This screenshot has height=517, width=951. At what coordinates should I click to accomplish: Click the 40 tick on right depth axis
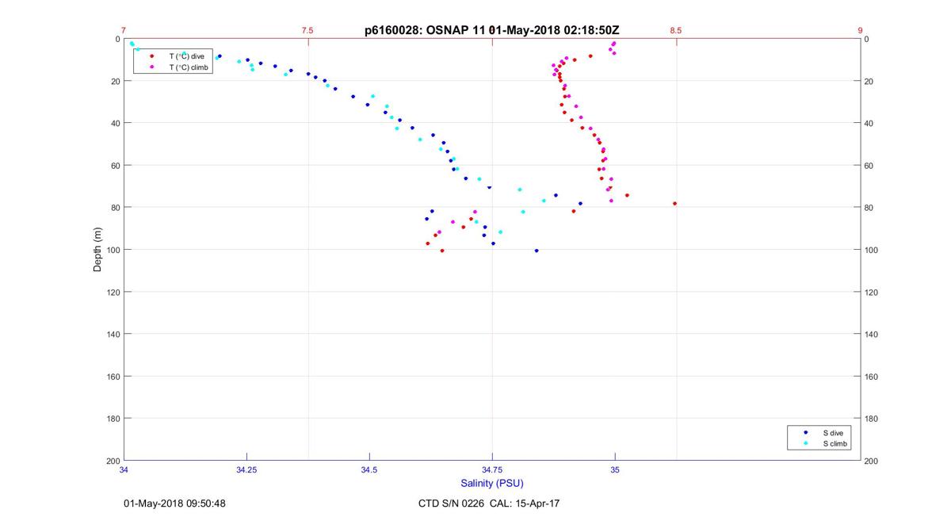[869, 124]
